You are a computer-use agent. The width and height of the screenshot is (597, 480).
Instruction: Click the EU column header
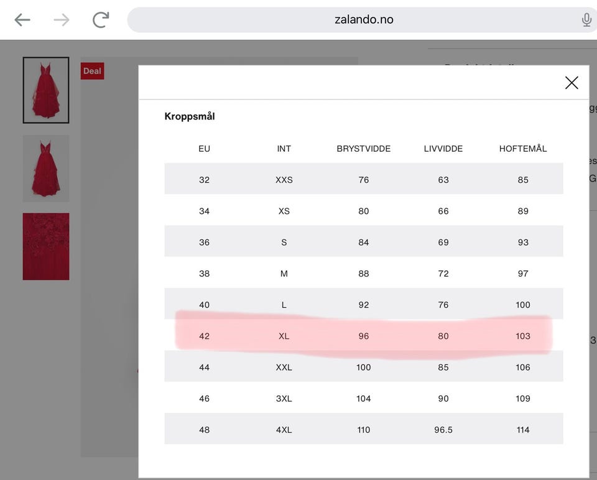pos(204,149)
